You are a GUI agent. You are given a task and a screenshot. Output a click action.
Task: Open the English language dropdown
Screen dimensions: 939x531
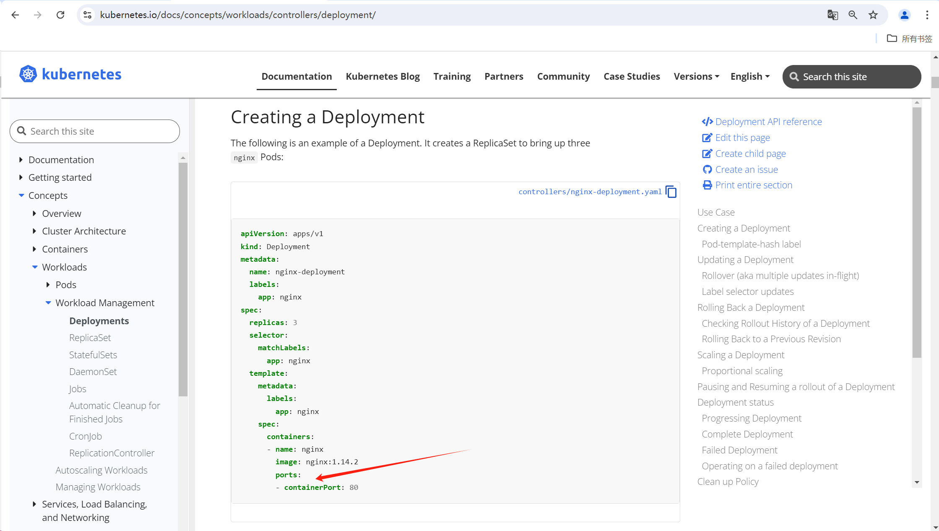(750, 76)
